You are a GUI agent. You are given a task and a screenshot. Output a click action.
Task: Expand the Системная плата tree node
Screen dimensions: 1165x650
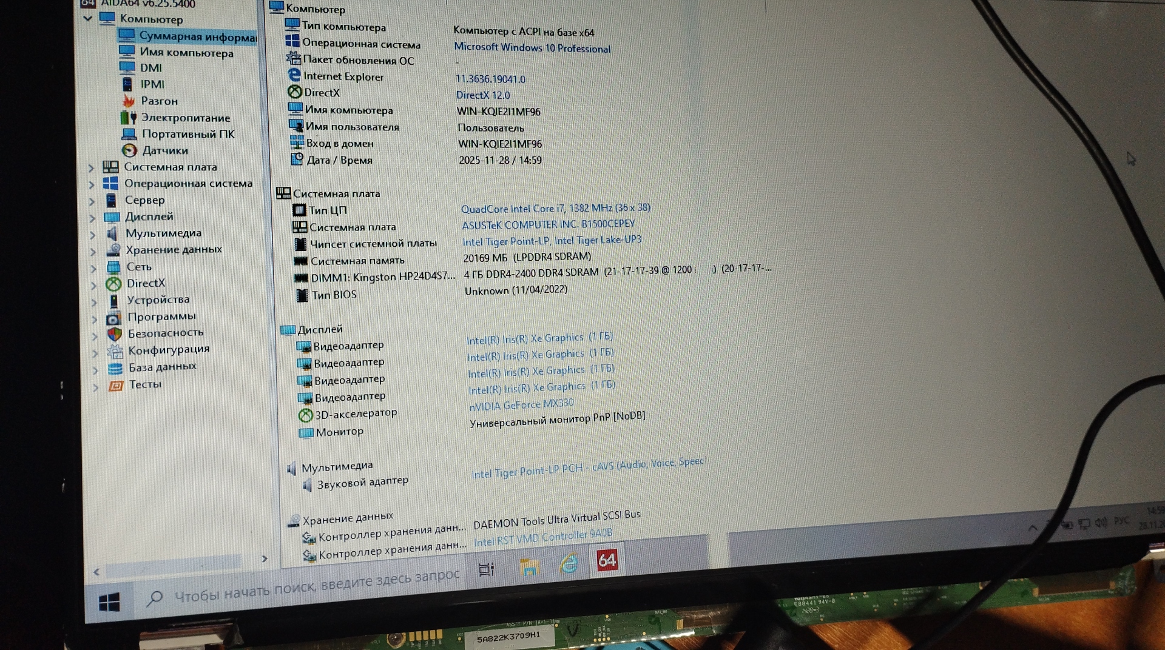coord(92,168)
